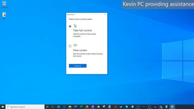Click the Continue button in Quick Assist
This screenshot has width=194, height=109.
click(x=78, y=66)
